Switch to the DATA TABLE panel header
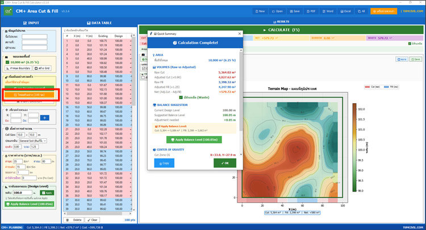 99,22
